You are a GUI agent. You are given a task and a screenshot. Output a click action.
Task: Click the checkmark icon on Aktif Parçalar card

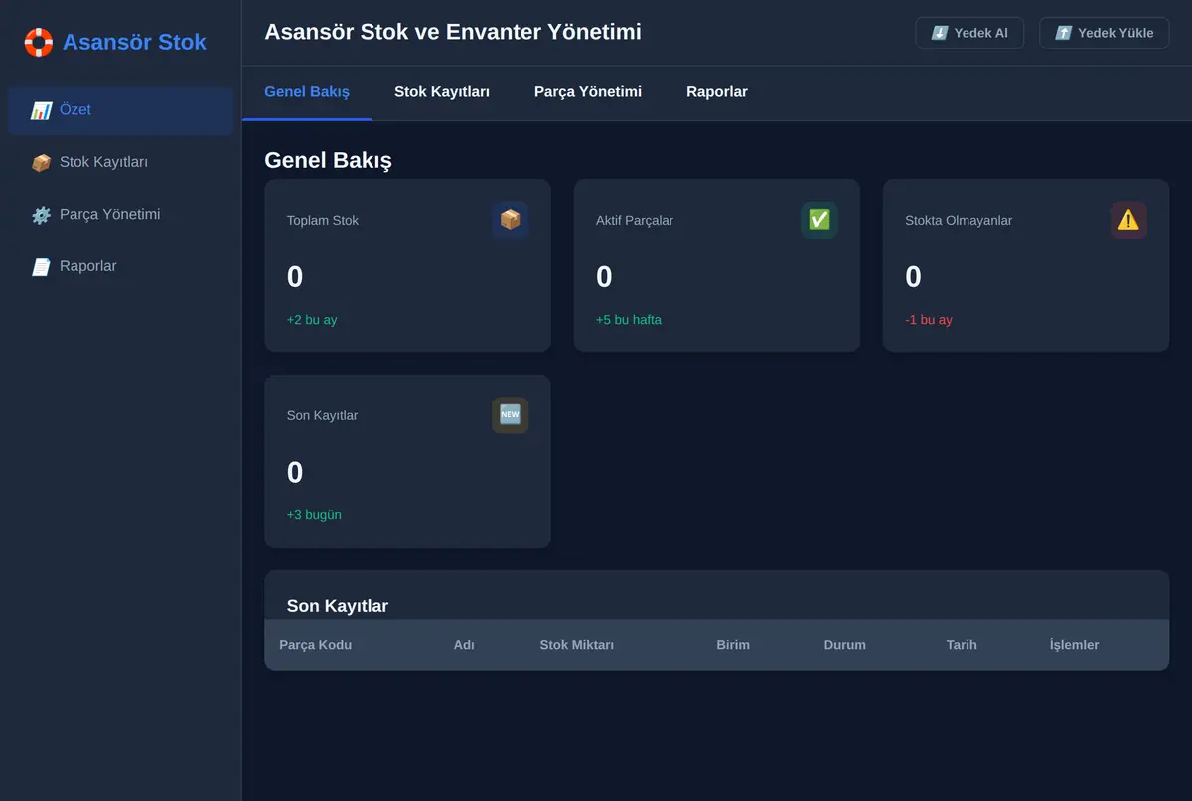coord(819,220)
